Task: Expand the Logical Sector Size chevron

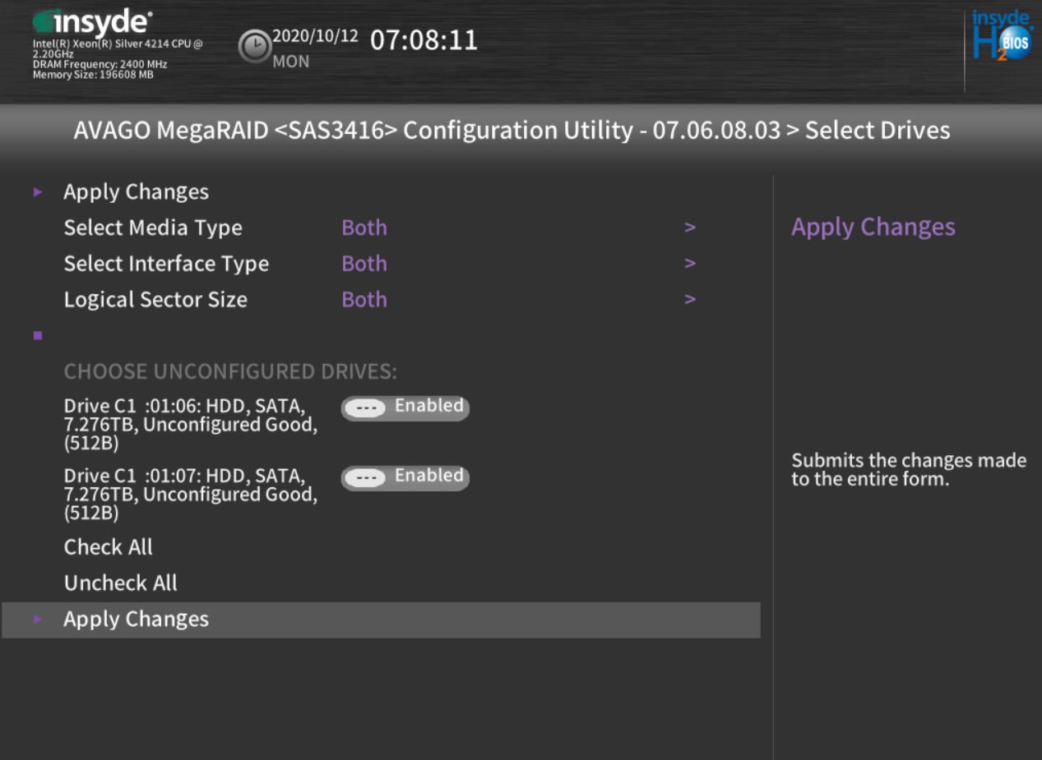Action: click(690, 300)
